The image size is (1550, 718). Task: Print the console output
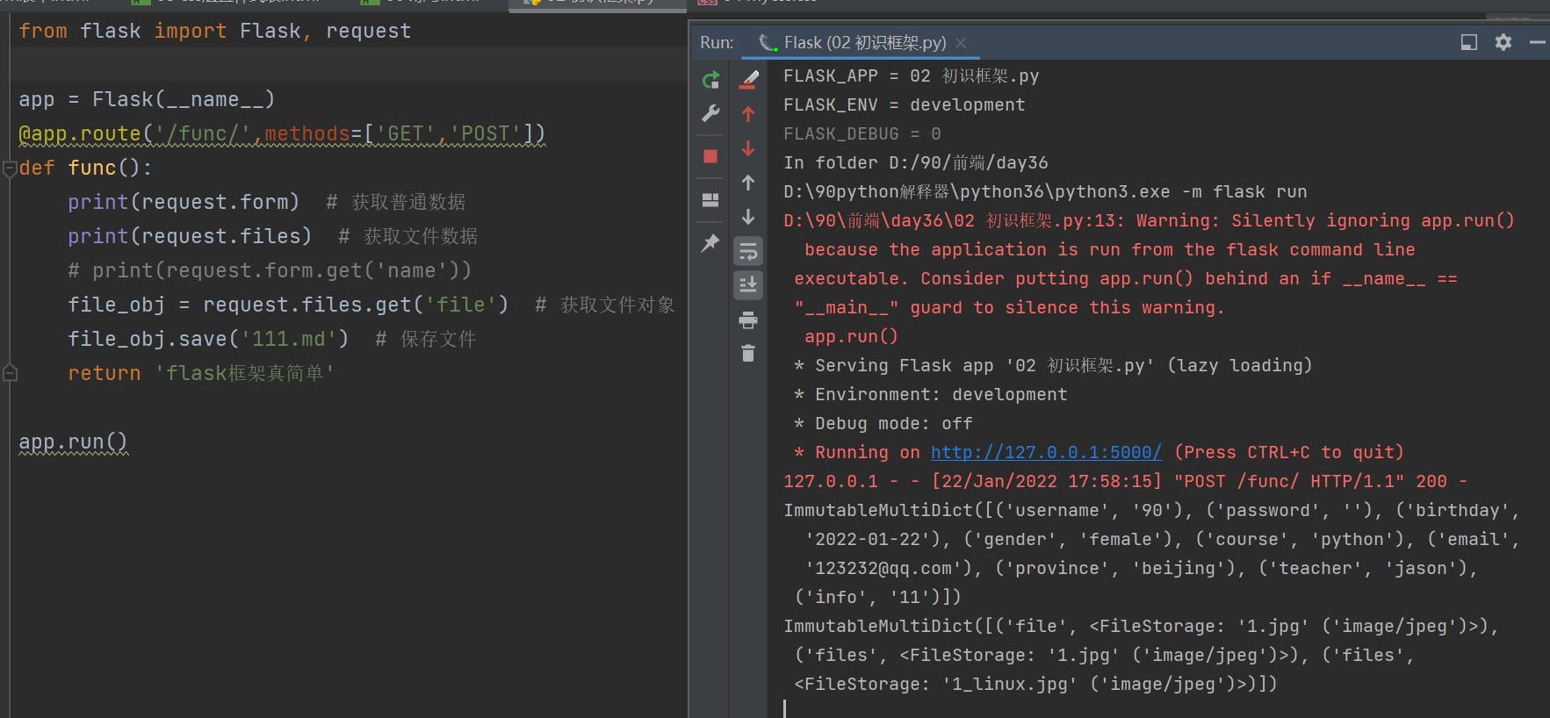pyautogui.click(x=748, y=320)
